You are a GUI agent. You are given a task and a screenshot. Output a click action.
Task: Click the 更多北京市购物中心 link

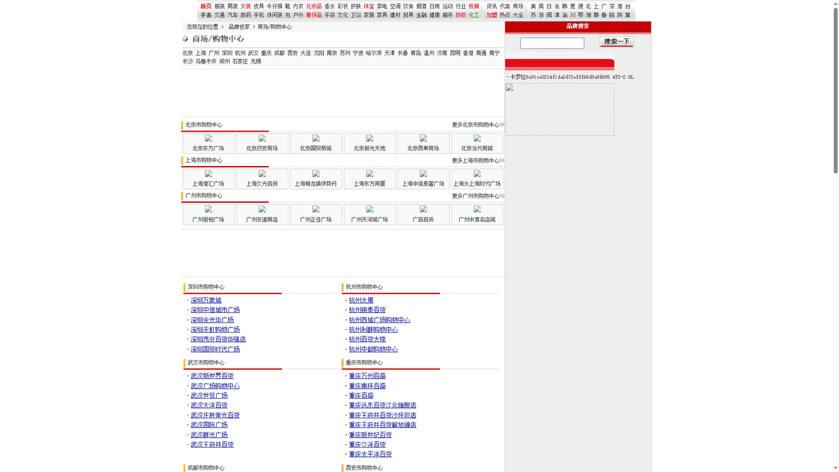point(478,125)
